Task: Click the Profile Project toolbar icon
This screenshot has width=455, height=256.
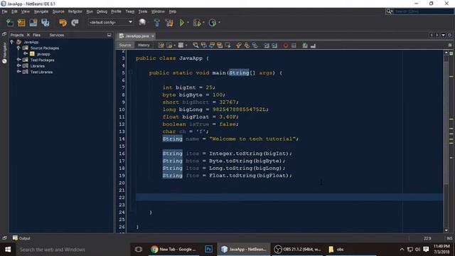Action: click(x=213, y=23)
